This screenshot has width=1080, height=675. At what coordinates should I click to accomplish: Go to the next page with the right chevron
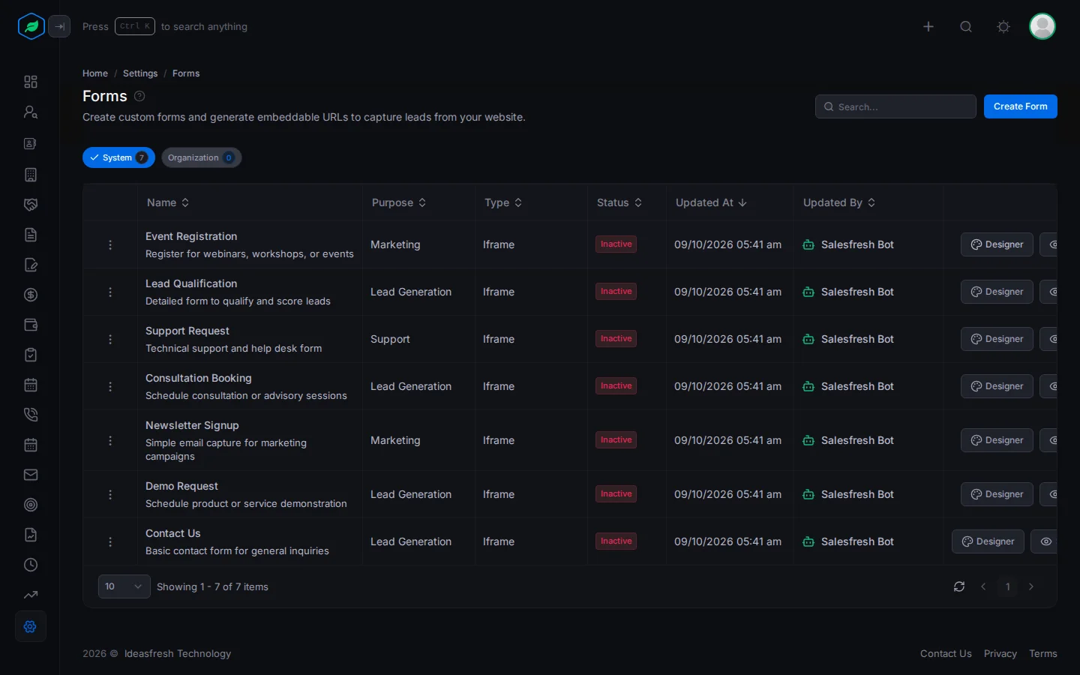(1031, 586)
